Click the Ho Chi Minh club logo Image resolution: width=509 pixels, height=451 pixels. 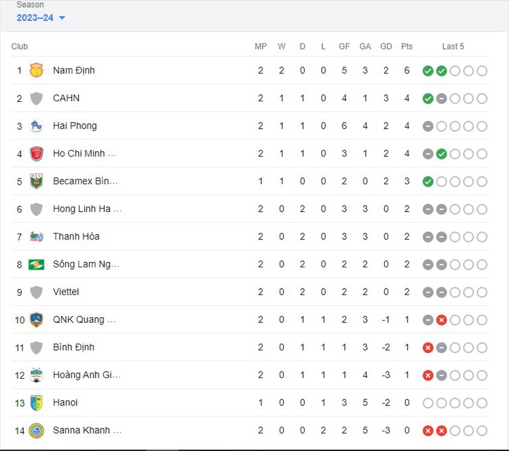point(37,153)
